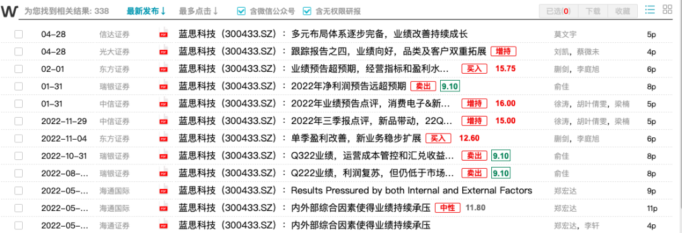Click target price 12.60
Viewport: 682px width, 233px height.
(x=469, y=139)
